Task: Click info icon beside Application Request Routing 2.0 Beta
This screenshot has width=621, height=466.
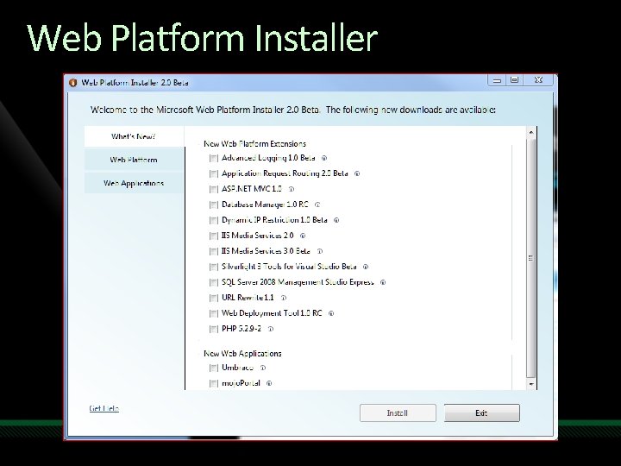Action: click(357, 173)
